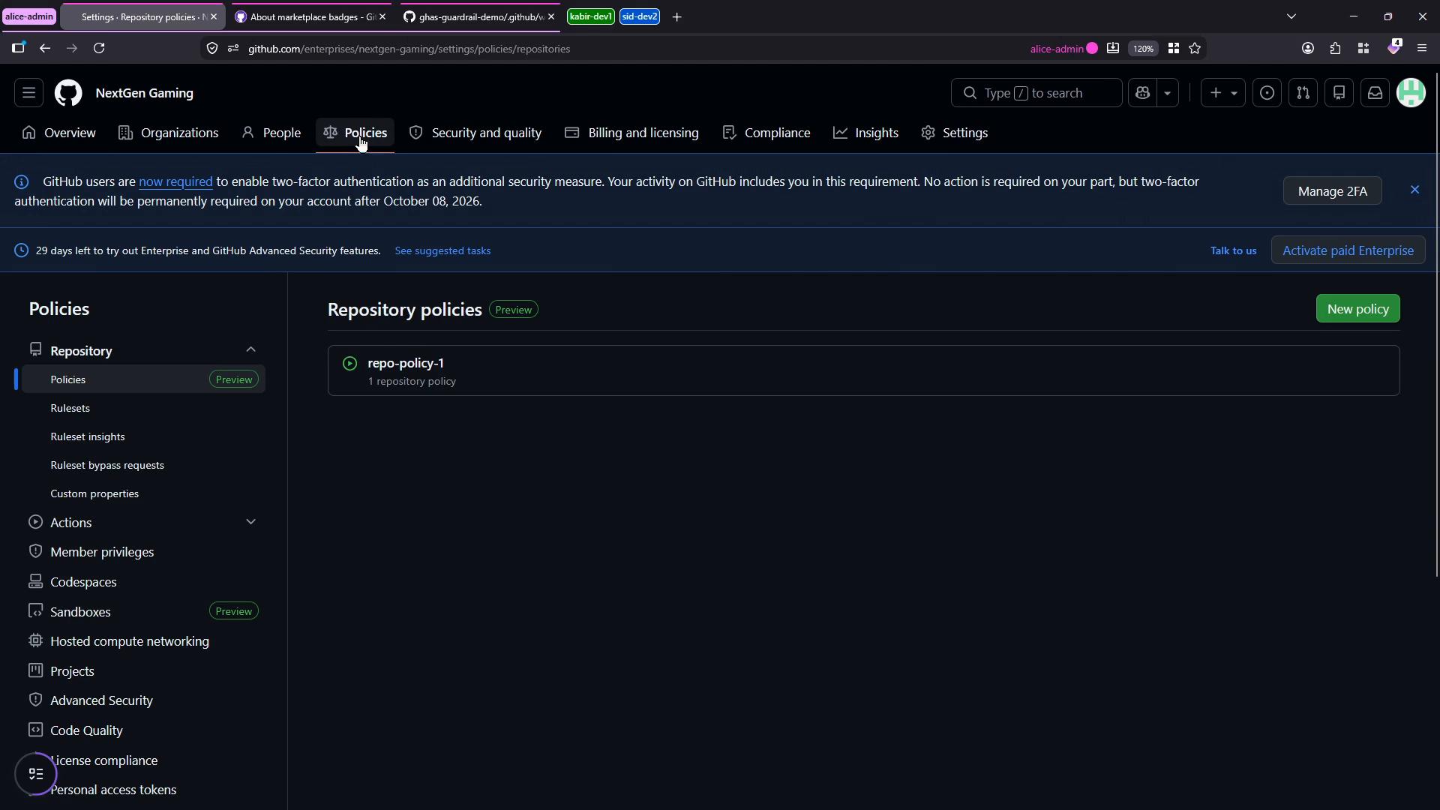Focus the Type / to search field
Image resolution: width=1440 pixels, height=810 pixels.
pos(1036,93)
